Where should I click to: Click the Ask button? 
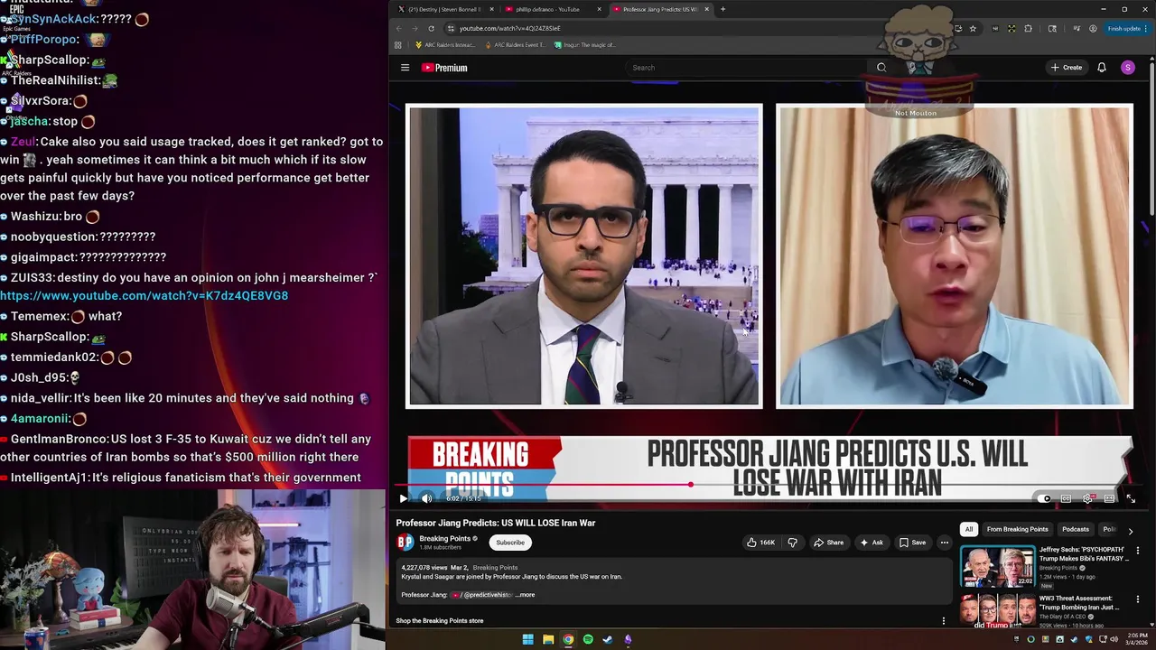point(872,543)
